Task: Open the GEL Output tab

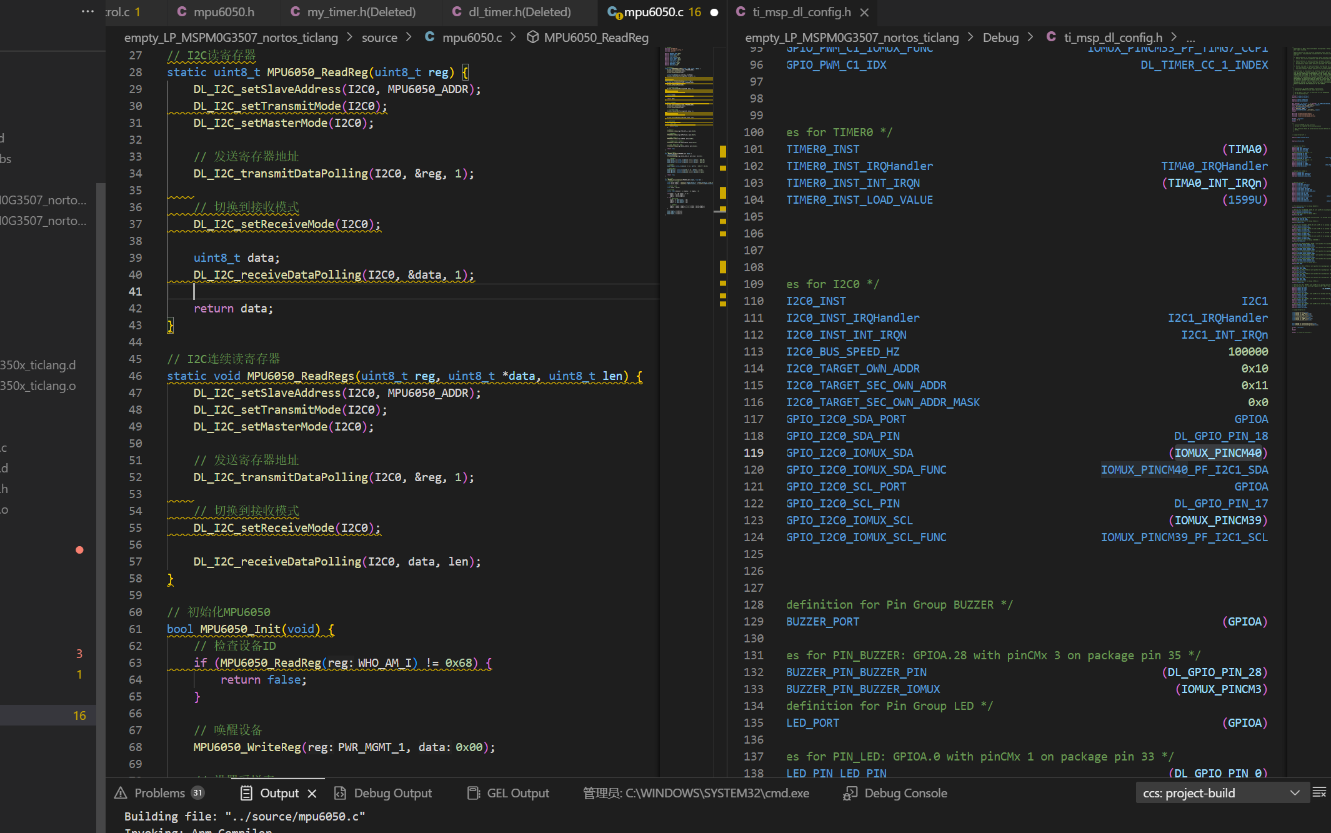Action: pyautogui.click(x=517, y=793)
